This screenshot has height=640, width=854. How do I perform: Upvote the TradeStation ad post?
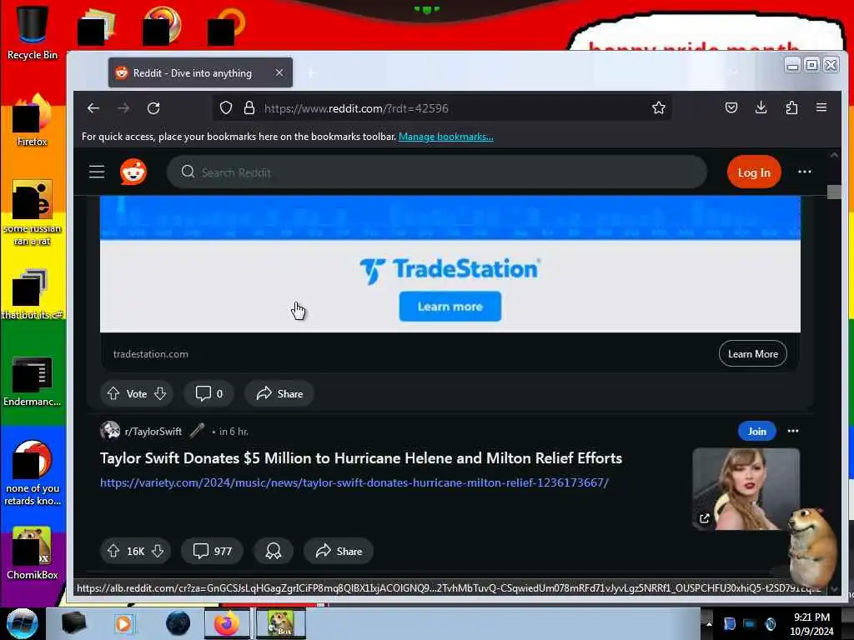[x=113, y=393]
